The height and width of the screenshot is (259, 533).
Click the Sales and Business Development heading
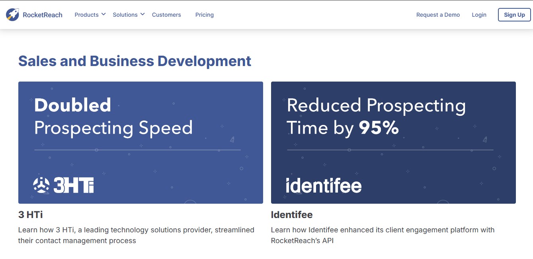click(x=135, y=61)
